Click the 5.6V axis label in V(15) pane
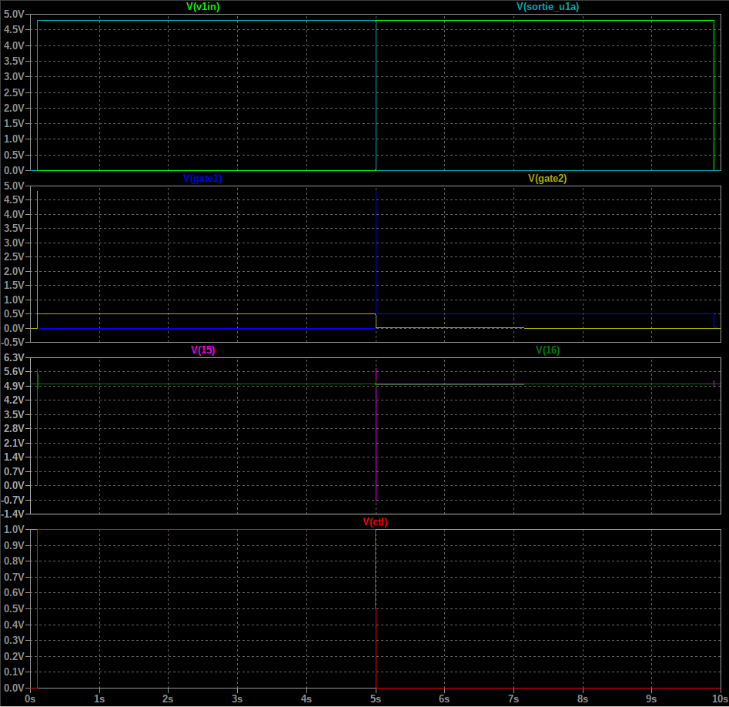 pos(14,371)
